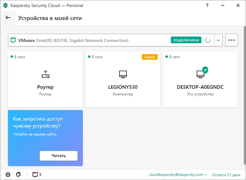Viewport: 246px width, 180px height.
Task: Click the Kaspersky shield logo in title bar
Action: [x=5, y=5]
